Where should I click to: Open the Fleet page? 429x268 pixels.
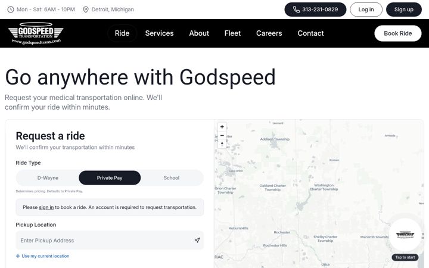click(232, 33)
